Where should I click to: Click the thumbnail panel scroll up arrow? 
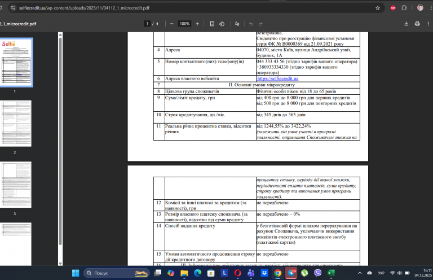click(60, 34)
